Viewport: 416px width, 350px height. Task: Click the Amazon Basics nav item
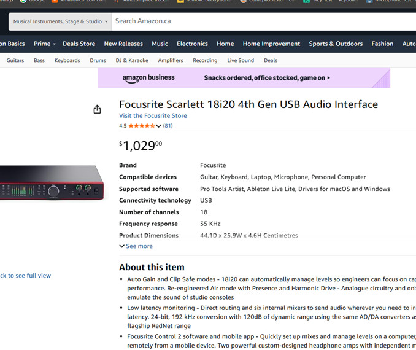coord(12,44)
